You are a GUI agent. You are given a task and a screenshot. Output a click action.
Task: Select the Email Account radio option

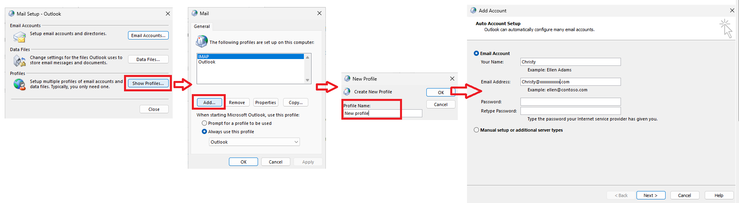tap(476, 53)
